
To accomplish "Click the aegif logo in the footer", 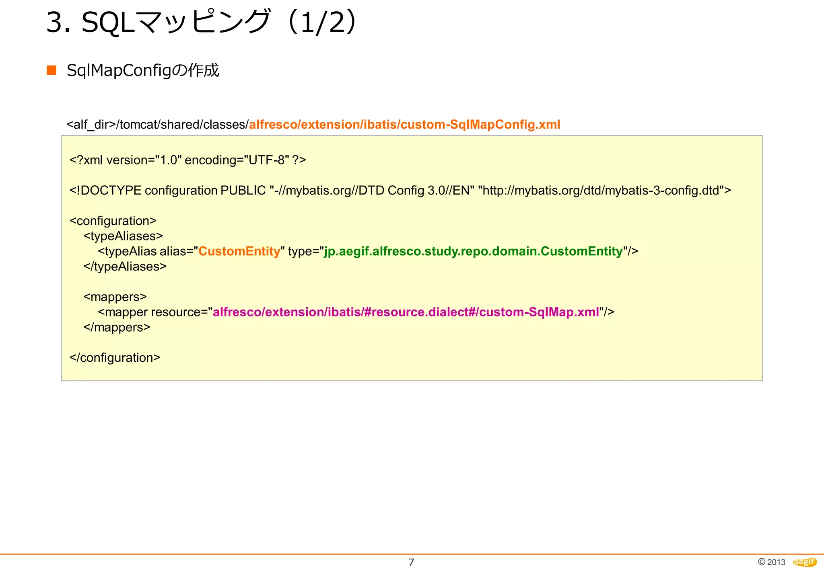I will click(x=805, y=562).
